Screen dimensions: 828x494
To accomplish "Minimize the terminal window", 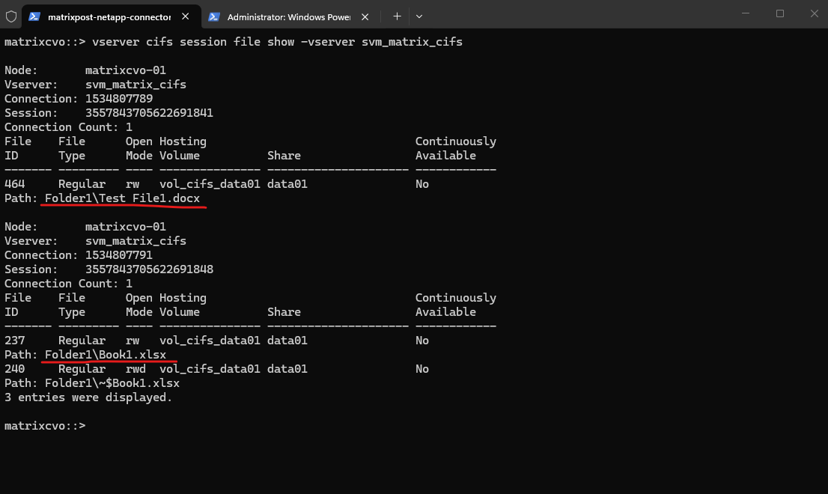I will (x=745, y=13).
